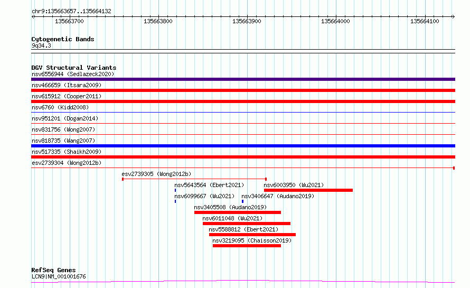Click the Cytogenetic Bands track title

point(63,39)
